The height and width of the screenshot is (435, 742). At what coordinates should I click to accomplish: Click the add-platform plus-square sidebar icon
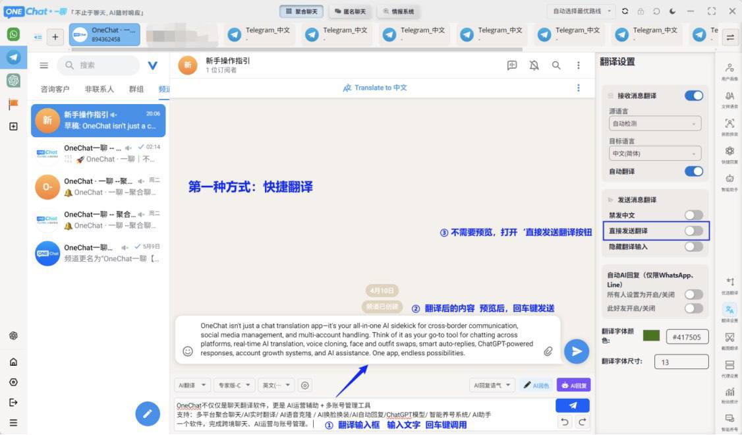tap(13, 127)
